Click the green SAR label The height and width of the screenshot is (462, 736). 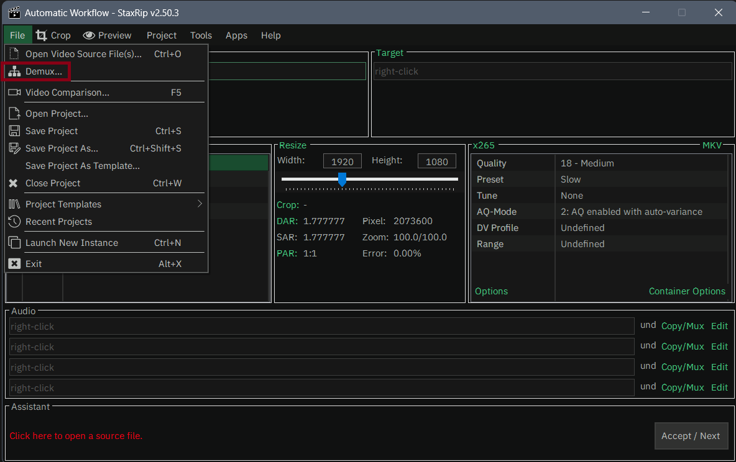pos(287,237)
